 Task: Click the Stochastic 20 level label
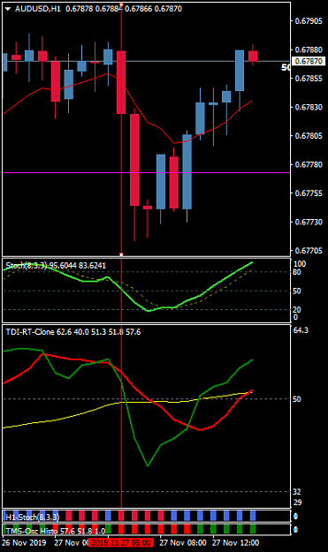[297, 309]
